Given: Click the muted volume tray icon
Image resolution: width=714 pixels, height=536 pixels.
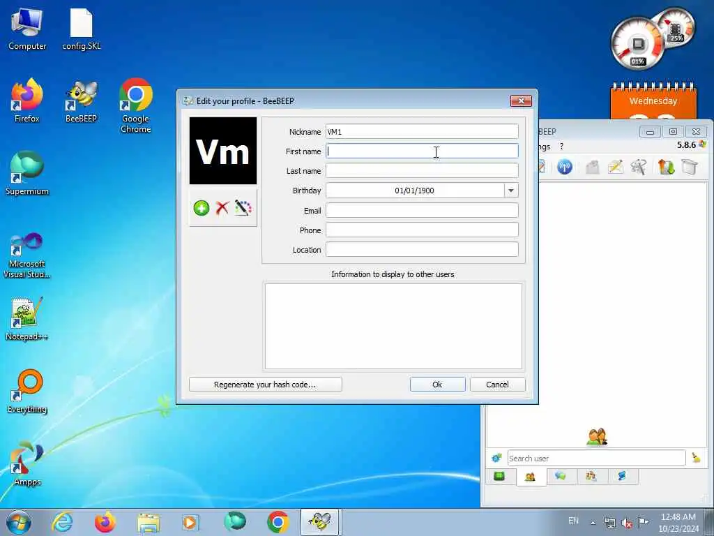Looking at the screenshot, I should 627,523.
